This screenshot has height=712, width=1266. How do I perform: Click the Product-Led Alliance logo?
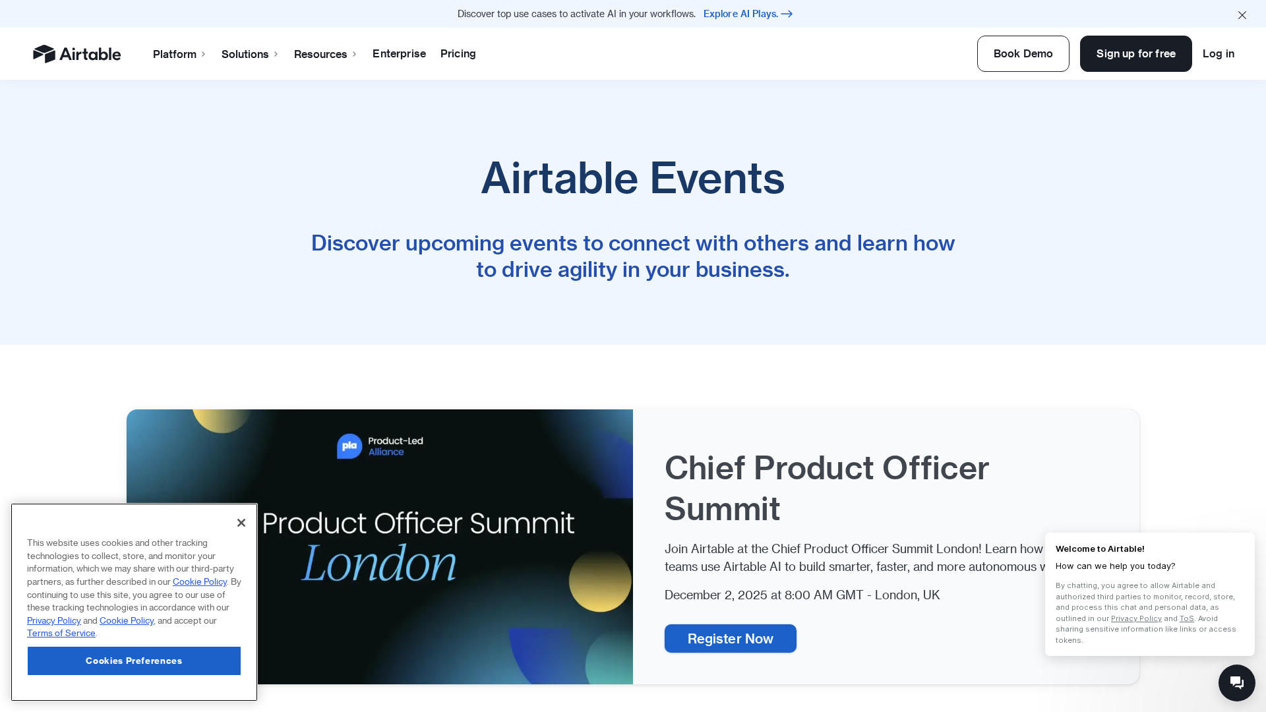click(380, 446)
